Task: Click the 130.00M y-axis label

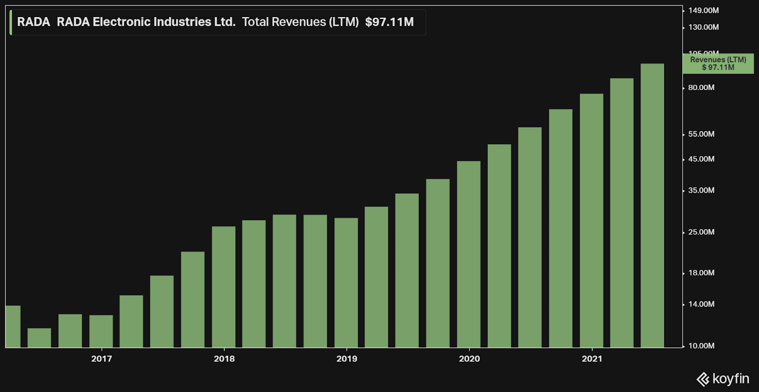Action: (x=703, y=27)
